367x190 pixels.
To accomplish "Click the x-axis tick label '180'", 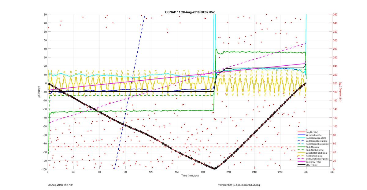I will pyautogui.click(x=203, y=172).
